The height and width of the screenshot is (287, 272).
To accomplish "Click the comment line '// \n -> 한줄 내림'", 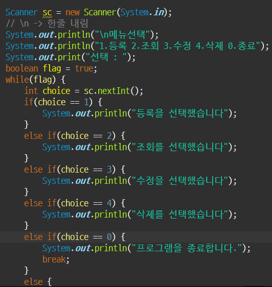I will (x=47, y=23).
